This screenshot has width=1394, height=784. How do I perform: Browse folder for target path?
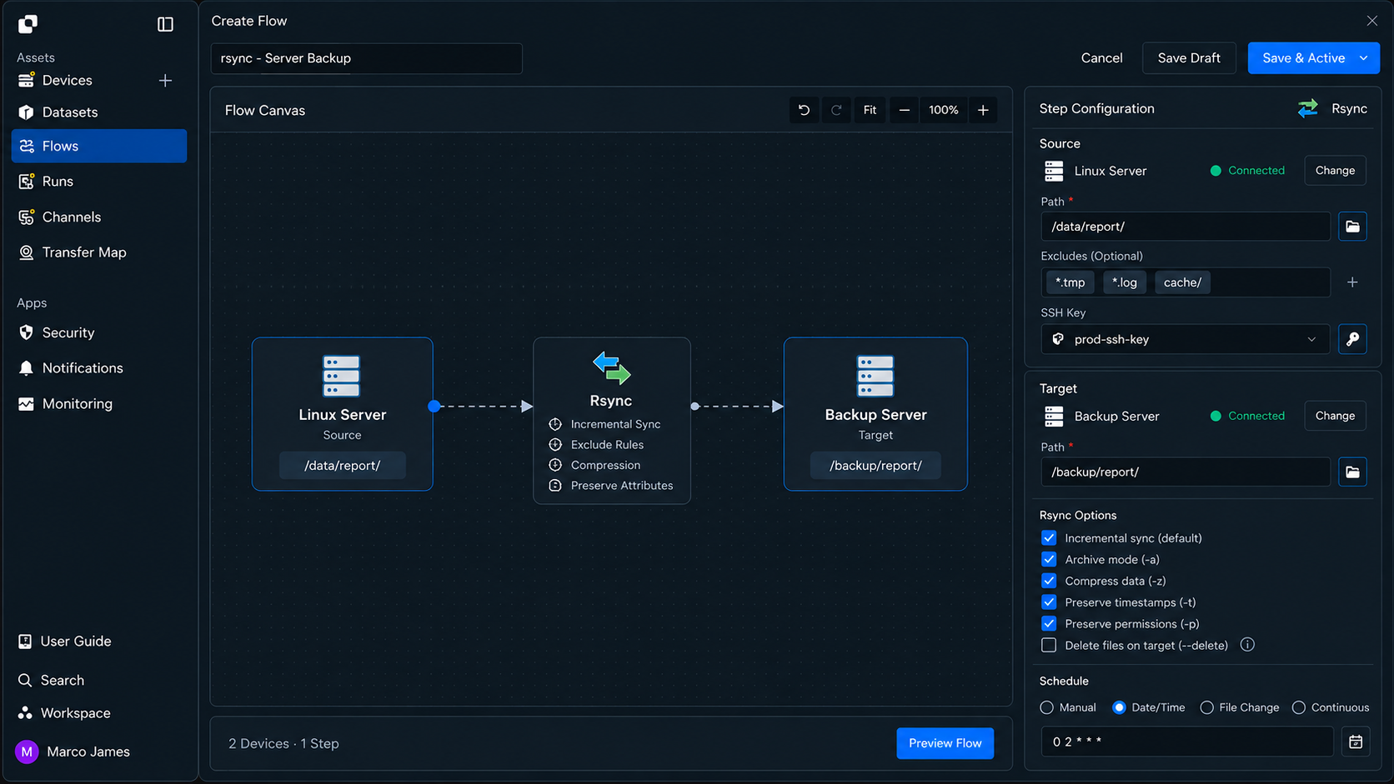[1352, 472]
